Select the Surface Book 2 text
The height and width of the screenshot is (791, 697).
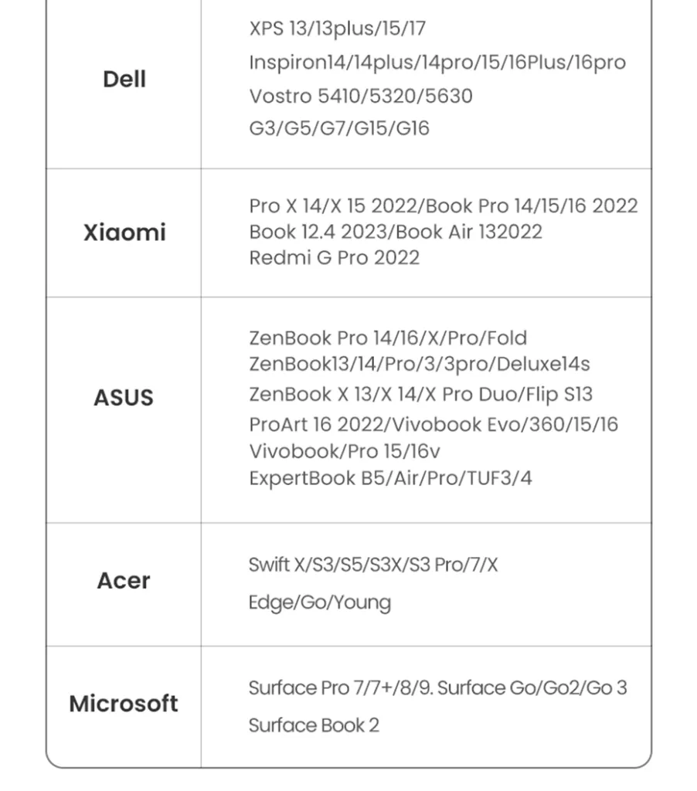tap(314, 725)
